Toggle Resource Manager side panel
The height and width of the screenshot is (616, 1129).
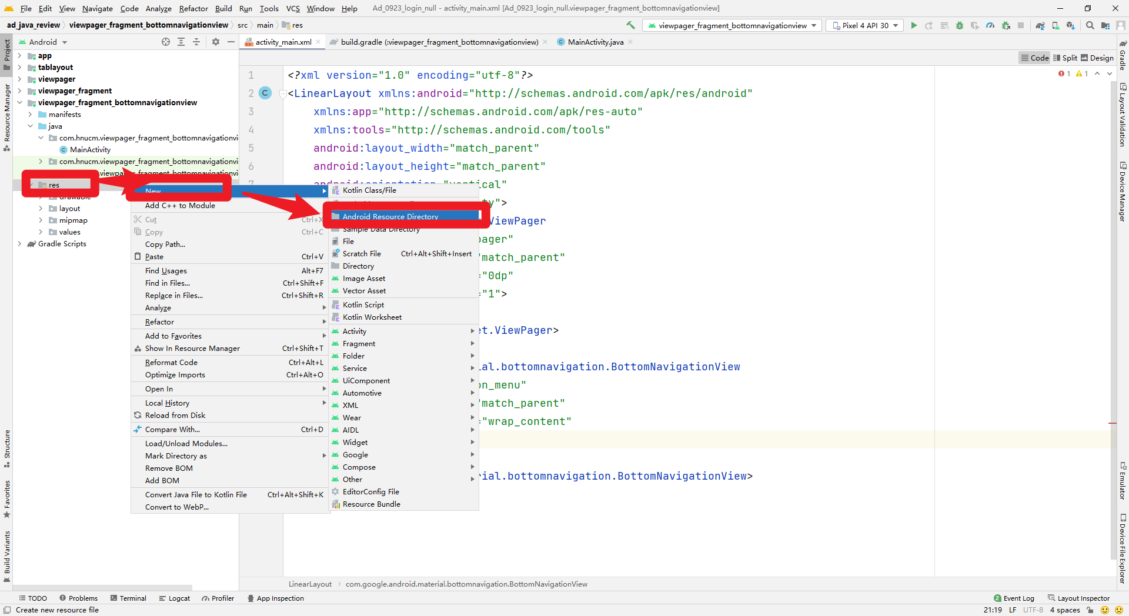pos(6,117)
